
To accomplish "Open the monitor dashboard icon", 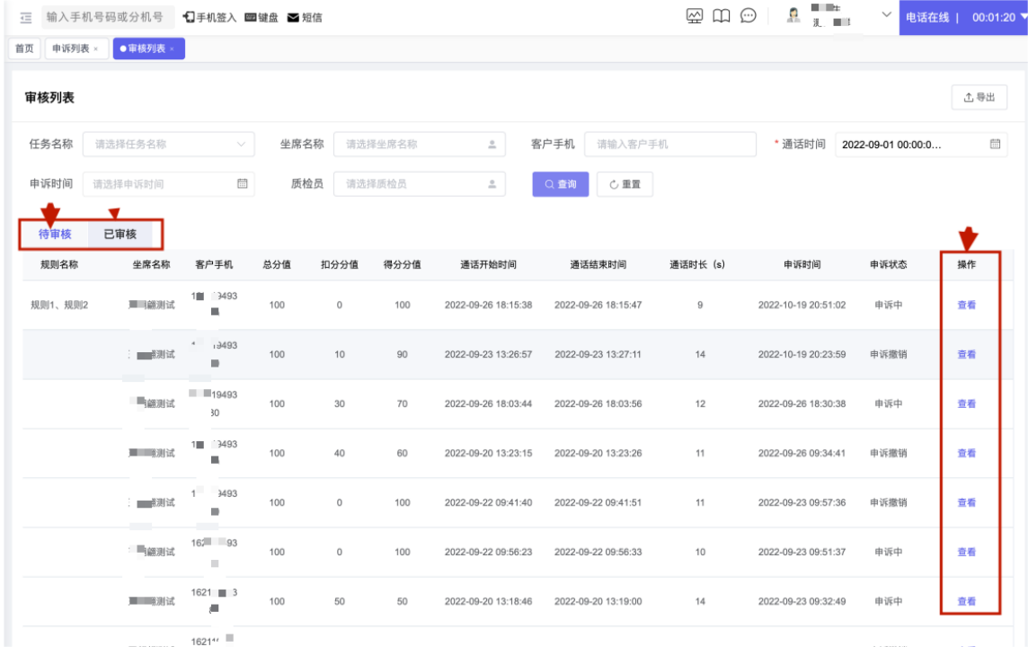I will click(x=695, y=16).
